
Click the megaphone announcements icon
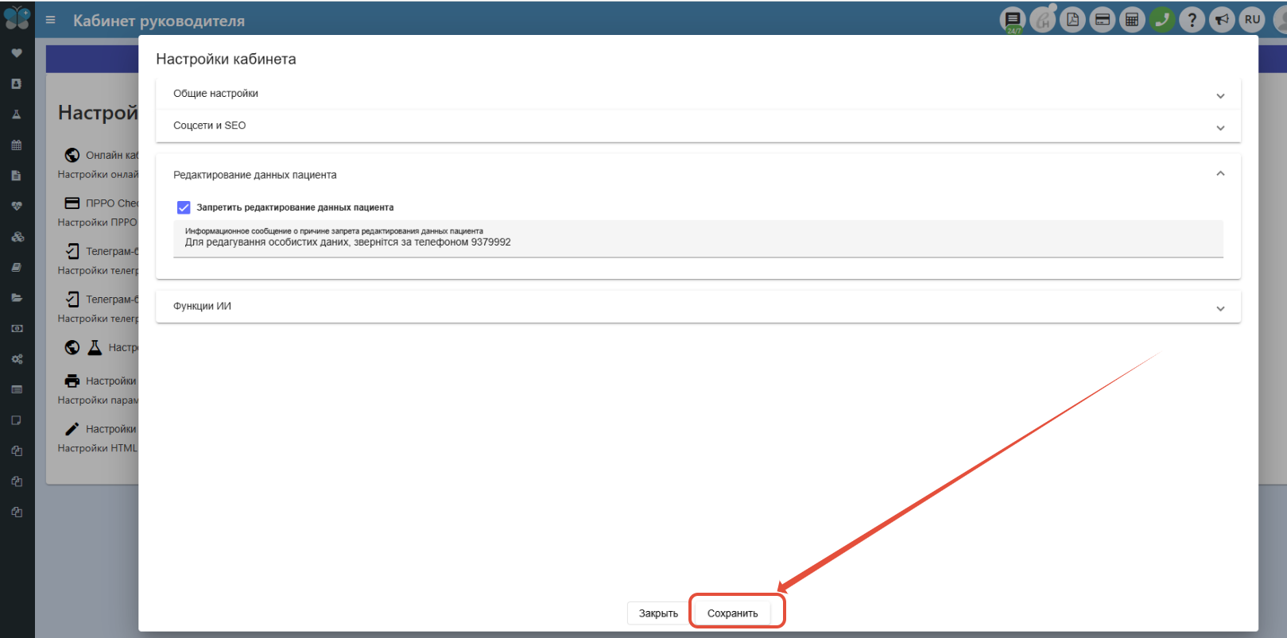click(1223, 20)
